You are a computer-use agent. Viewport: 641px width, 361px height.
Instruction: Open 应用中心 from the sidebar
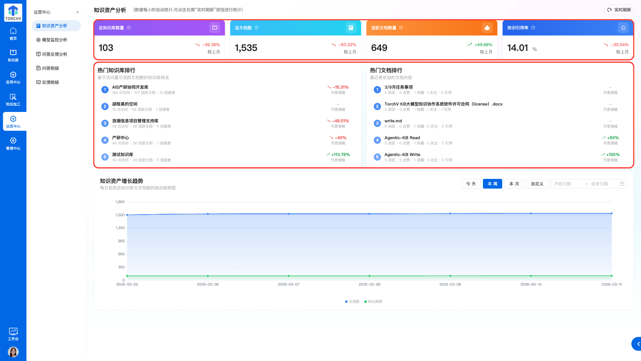pos(13,78)
